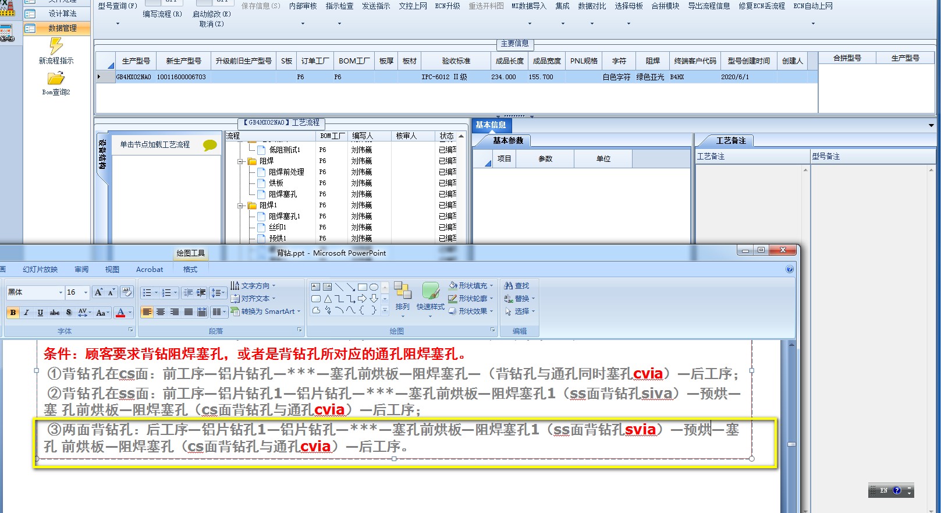Select the Oval shape icon
This screenshot has width=941, height=513.
coord(374,286)
